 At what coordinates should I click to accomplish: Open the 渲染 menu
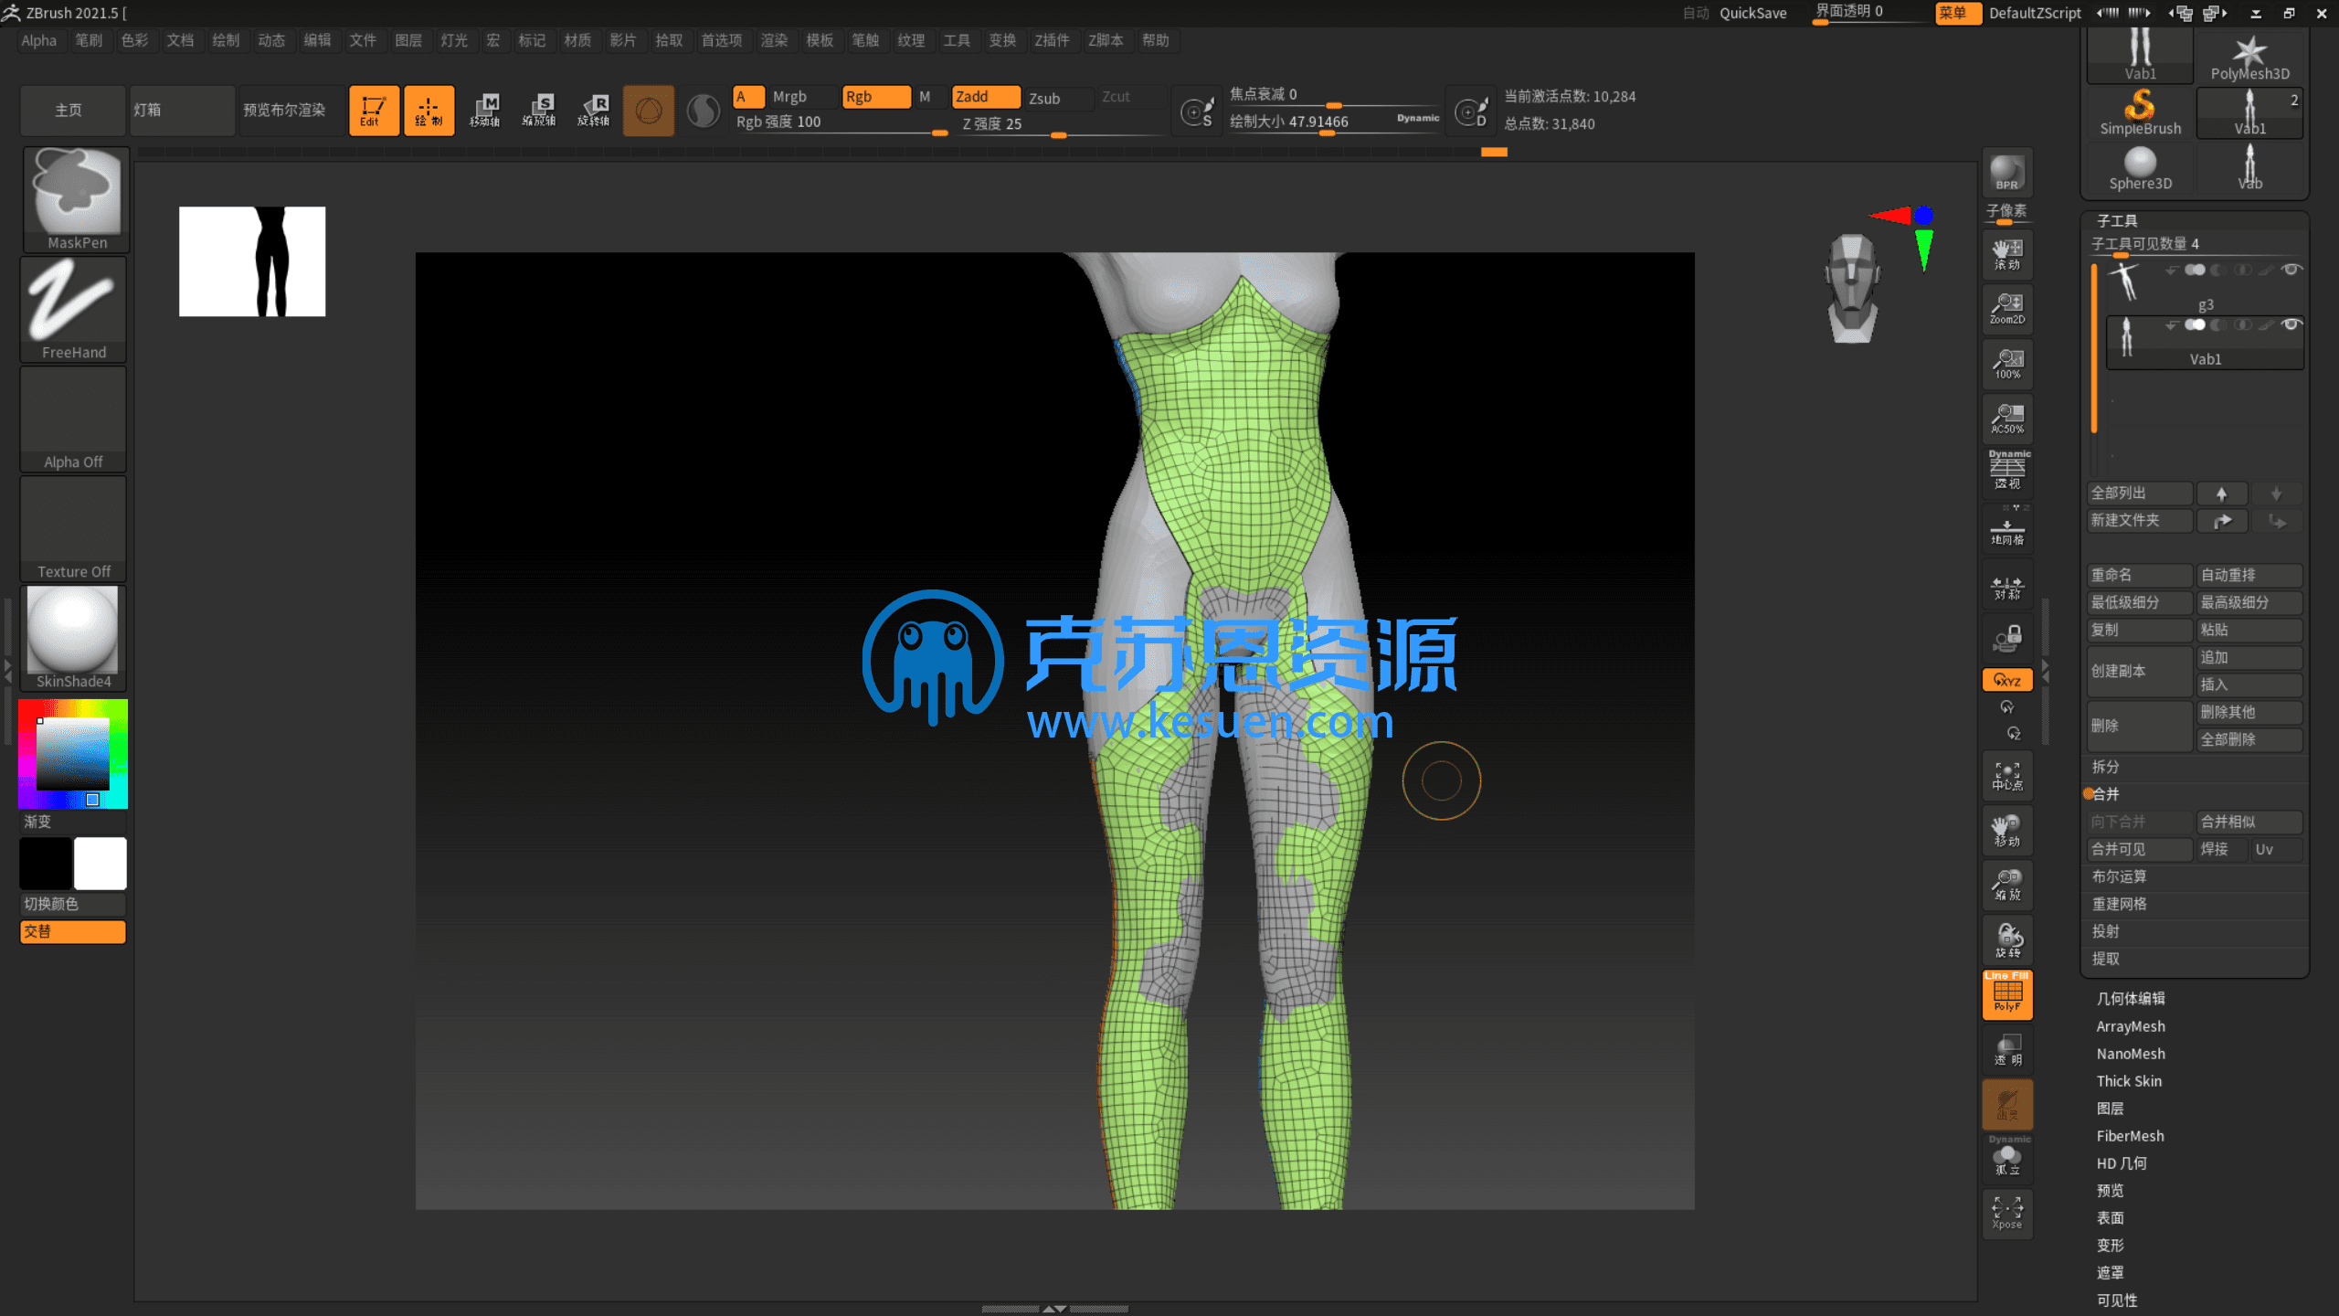(774, 40)
